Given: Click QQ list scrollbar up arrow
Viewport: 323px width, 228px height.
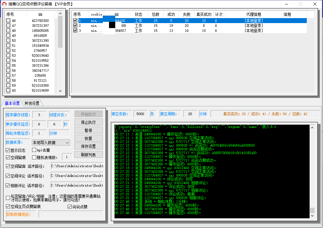Looking at the screenshot, I should coord(60,13).
